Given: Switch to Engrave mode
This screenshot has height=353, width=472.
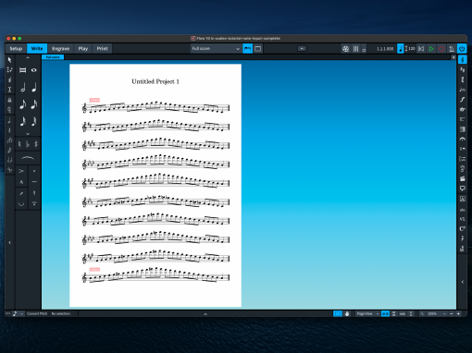Looking at the screenshot, I should pos(61,49).
